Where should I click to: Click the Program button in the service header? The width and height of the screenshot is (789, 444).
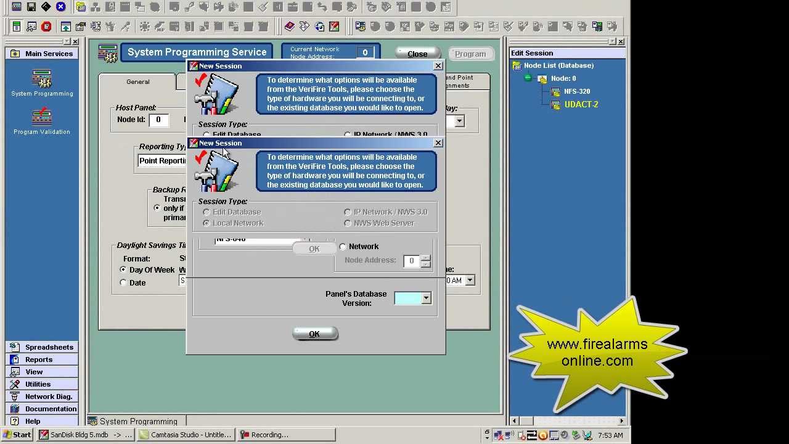click(470, 54)
